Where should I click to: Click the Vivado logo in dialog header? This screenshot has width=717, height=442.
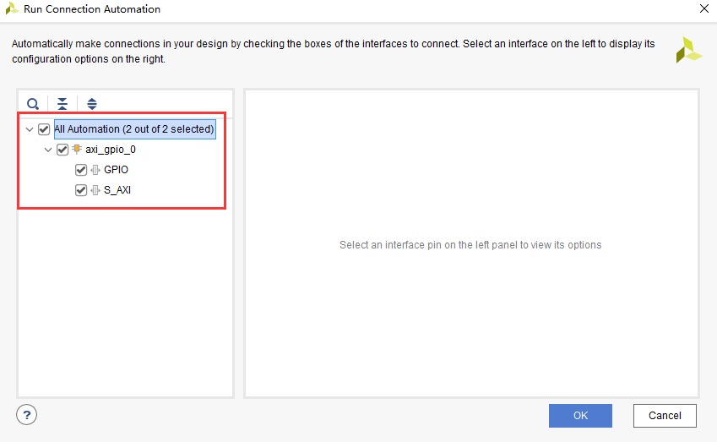click(688, 50)
